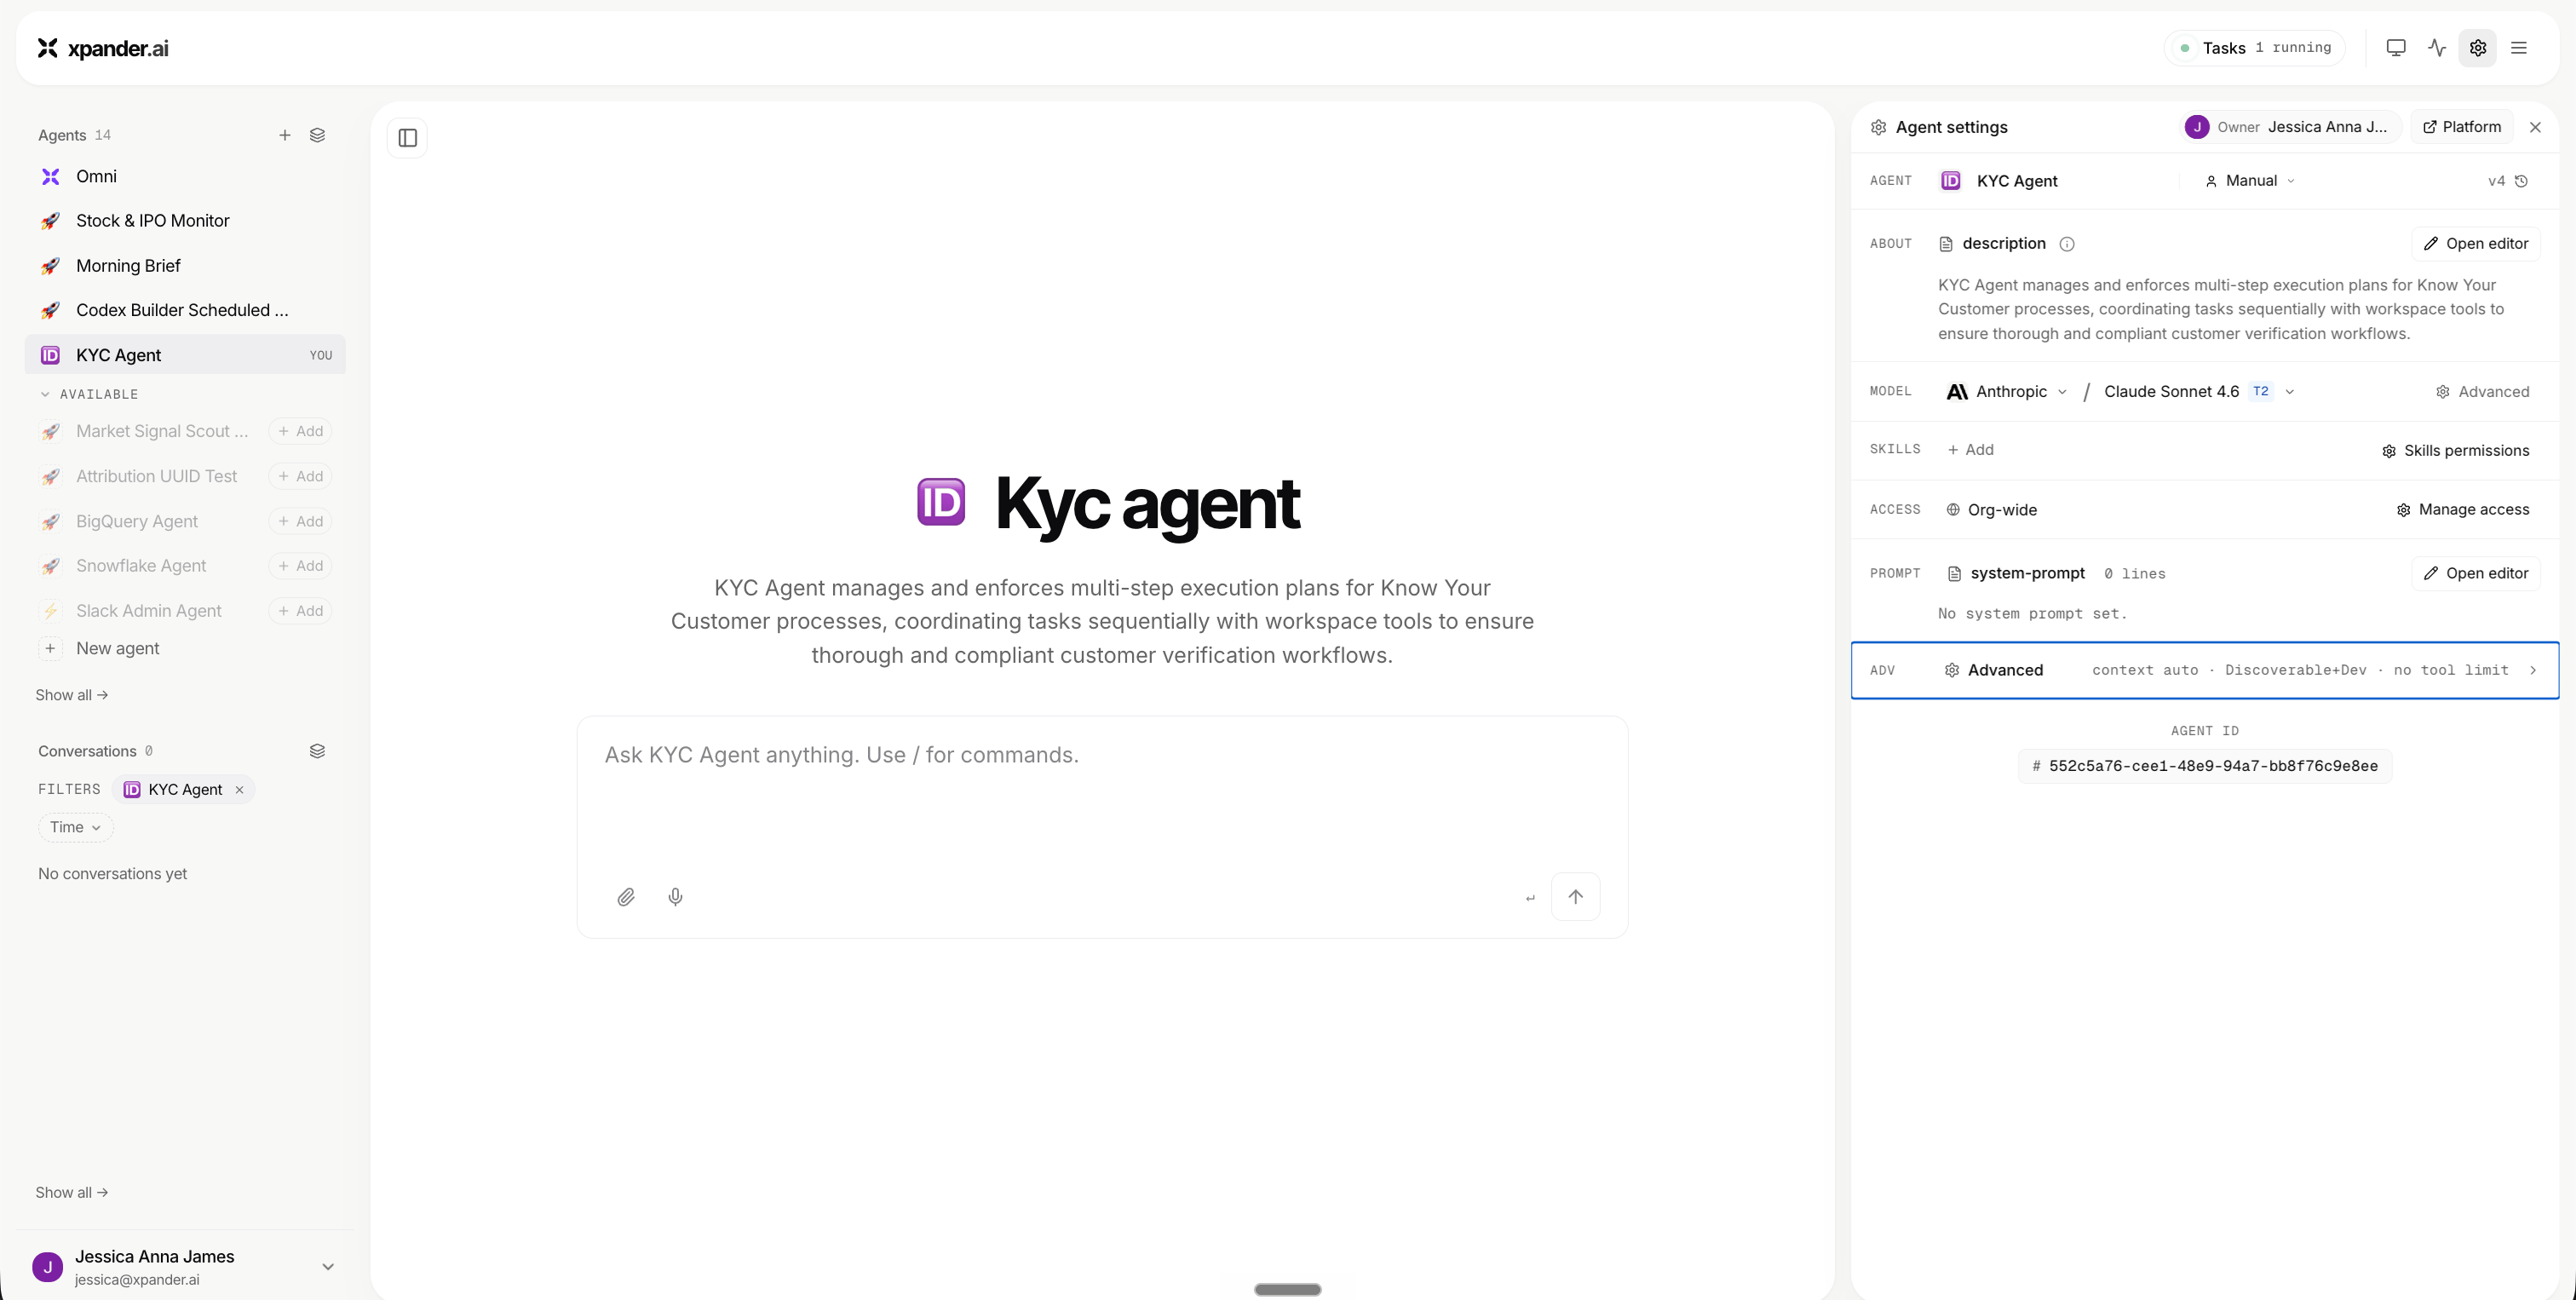
Task: Click the large Kyc agent ID logo
Action: tap(941, 502)
